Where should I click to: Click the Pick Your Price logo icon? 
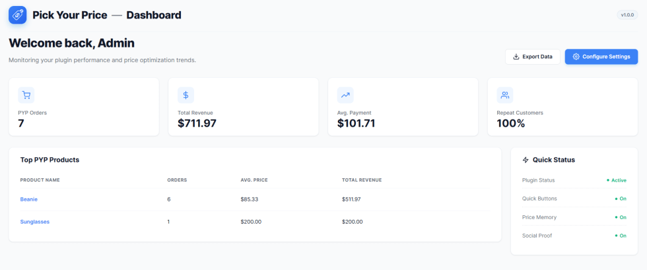tap(17, 15)
